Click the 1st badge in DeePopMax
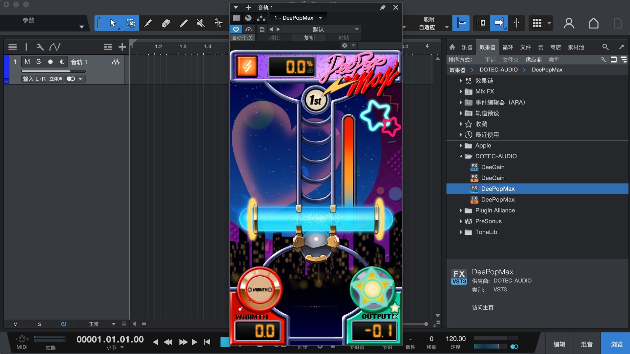This screenshot has height=354, width=630. pyautogui.click(x=316, y=100)
